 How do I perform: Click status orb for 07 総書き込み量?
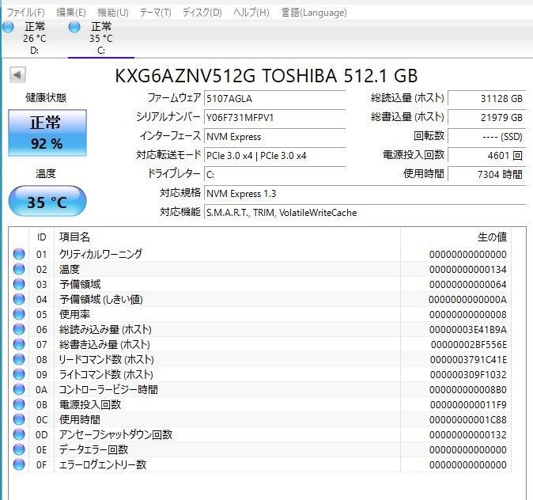pyautogui.click(x=19, y=344)
